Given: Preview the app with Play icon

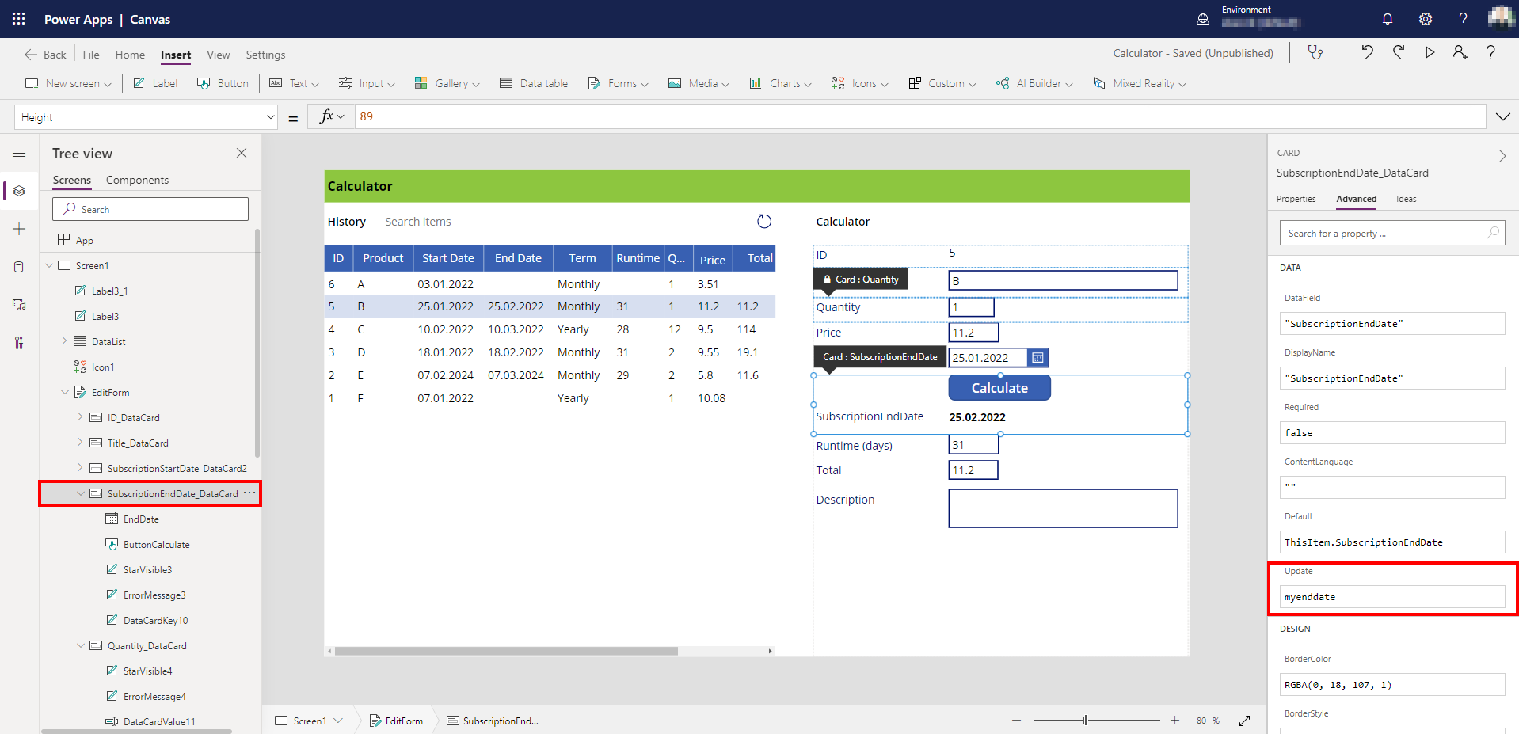Looking at the screenshot, I should [1430, 52].
